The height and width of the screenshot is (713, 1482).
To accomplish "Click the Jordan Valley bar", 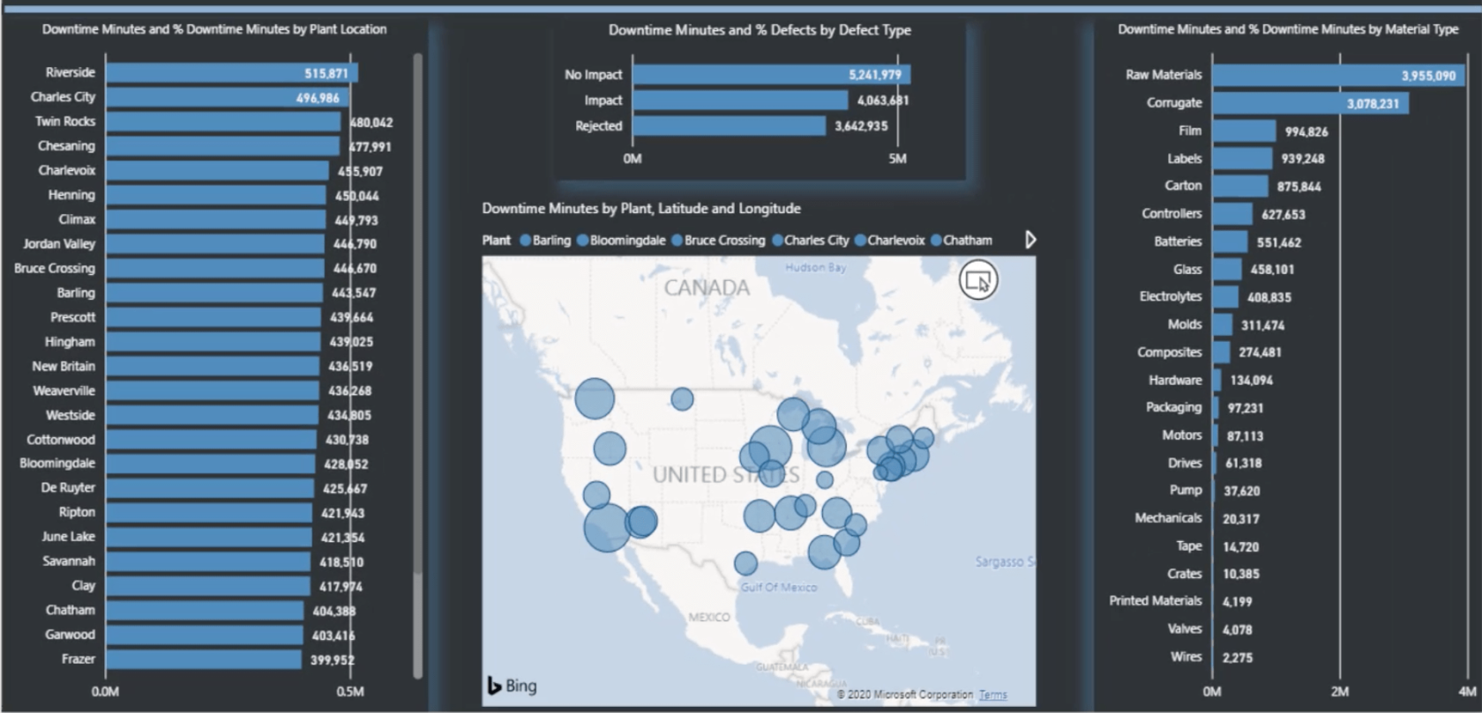I will point(215,244).
